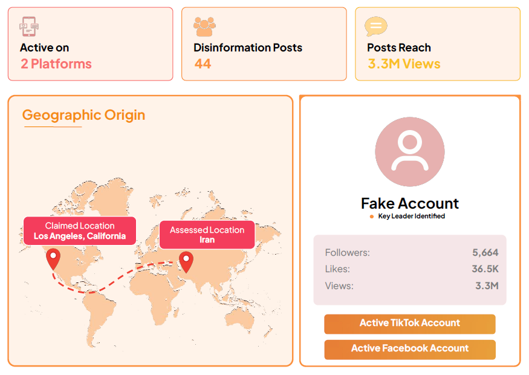This screenshot has height=375, width=529.
Task: Select the Assessed Location Iran label
Action: tap(207, 235)
